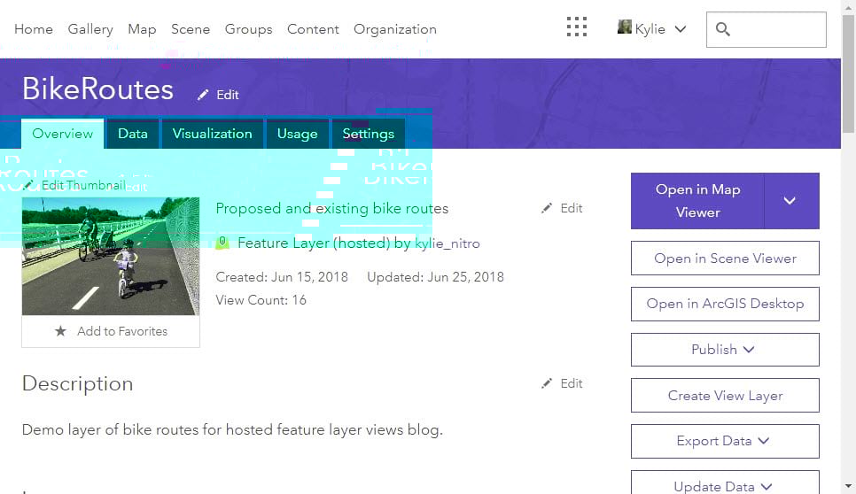
Task: Click the "Updated: Jun 25, 2018" text
Action: 435,277
